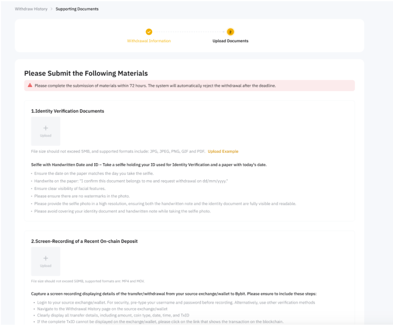This screenshot has height=326, width=393.
Task: Click the red warning triangle icon
Action: point(30,85)
